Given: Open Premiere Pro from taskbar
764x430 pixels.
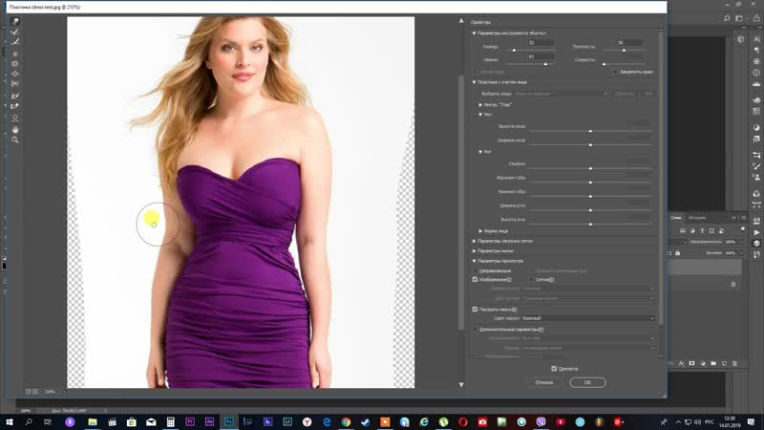Looking at the screenshot, I should [190, 422].
